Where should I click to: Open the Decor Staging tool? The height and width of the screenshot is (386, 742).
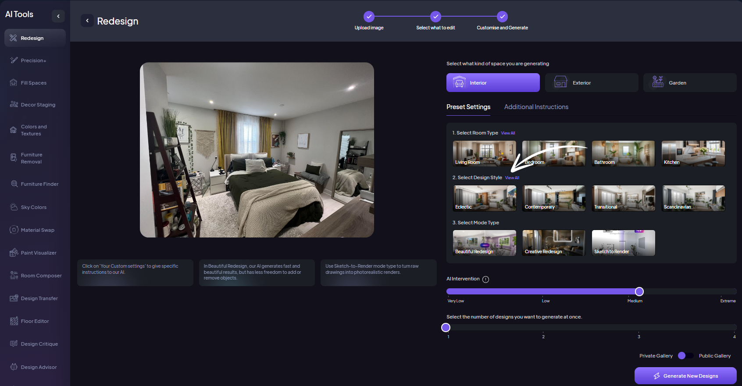pyautogui.click(x=38, y=105)
